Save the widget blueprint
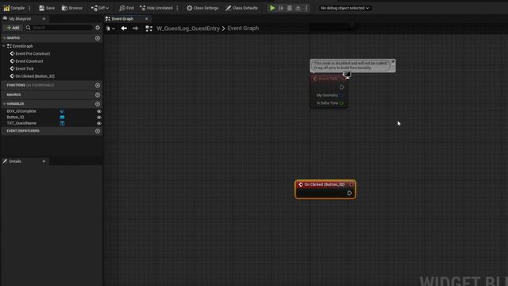Image resolution: width=508 pixels, height=286 pixels. pos(47,8)
